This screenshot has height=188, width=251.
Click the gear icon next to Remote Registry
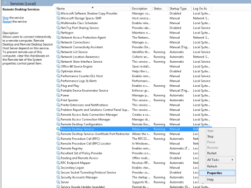pos(58,148)
